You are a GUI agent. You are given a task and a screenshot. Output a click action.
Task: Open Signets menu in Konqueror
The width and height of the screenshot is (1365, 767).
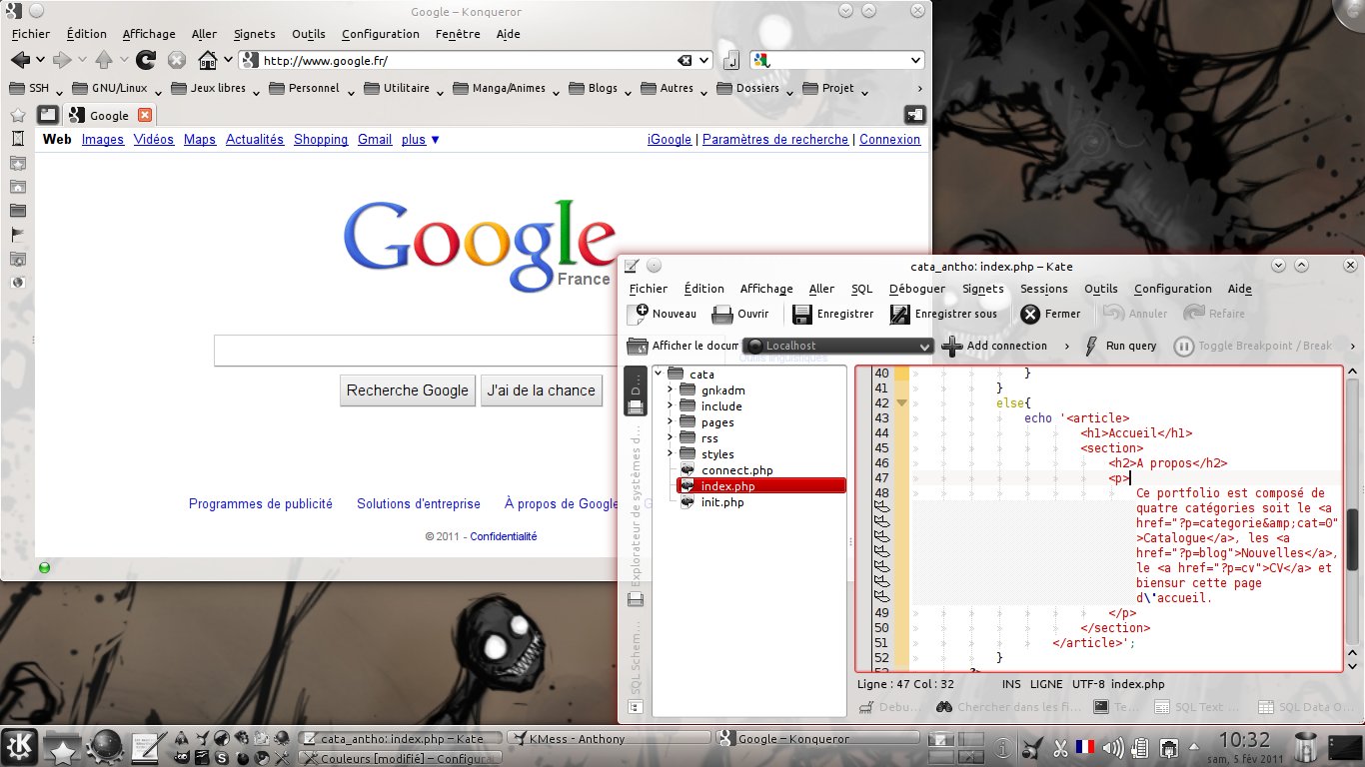[x=253, y=34]
